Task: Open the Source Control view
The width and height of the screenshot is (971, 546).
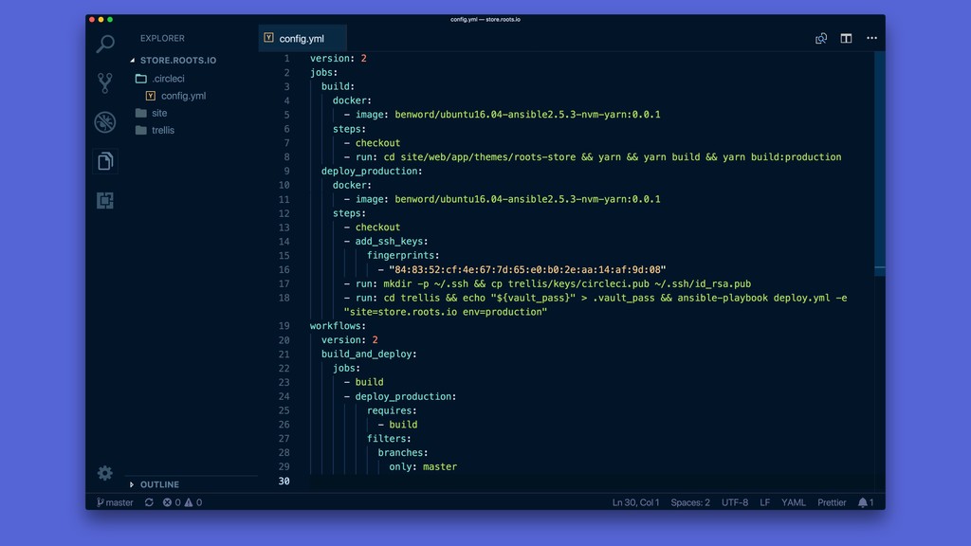Action: click(105, 82)
